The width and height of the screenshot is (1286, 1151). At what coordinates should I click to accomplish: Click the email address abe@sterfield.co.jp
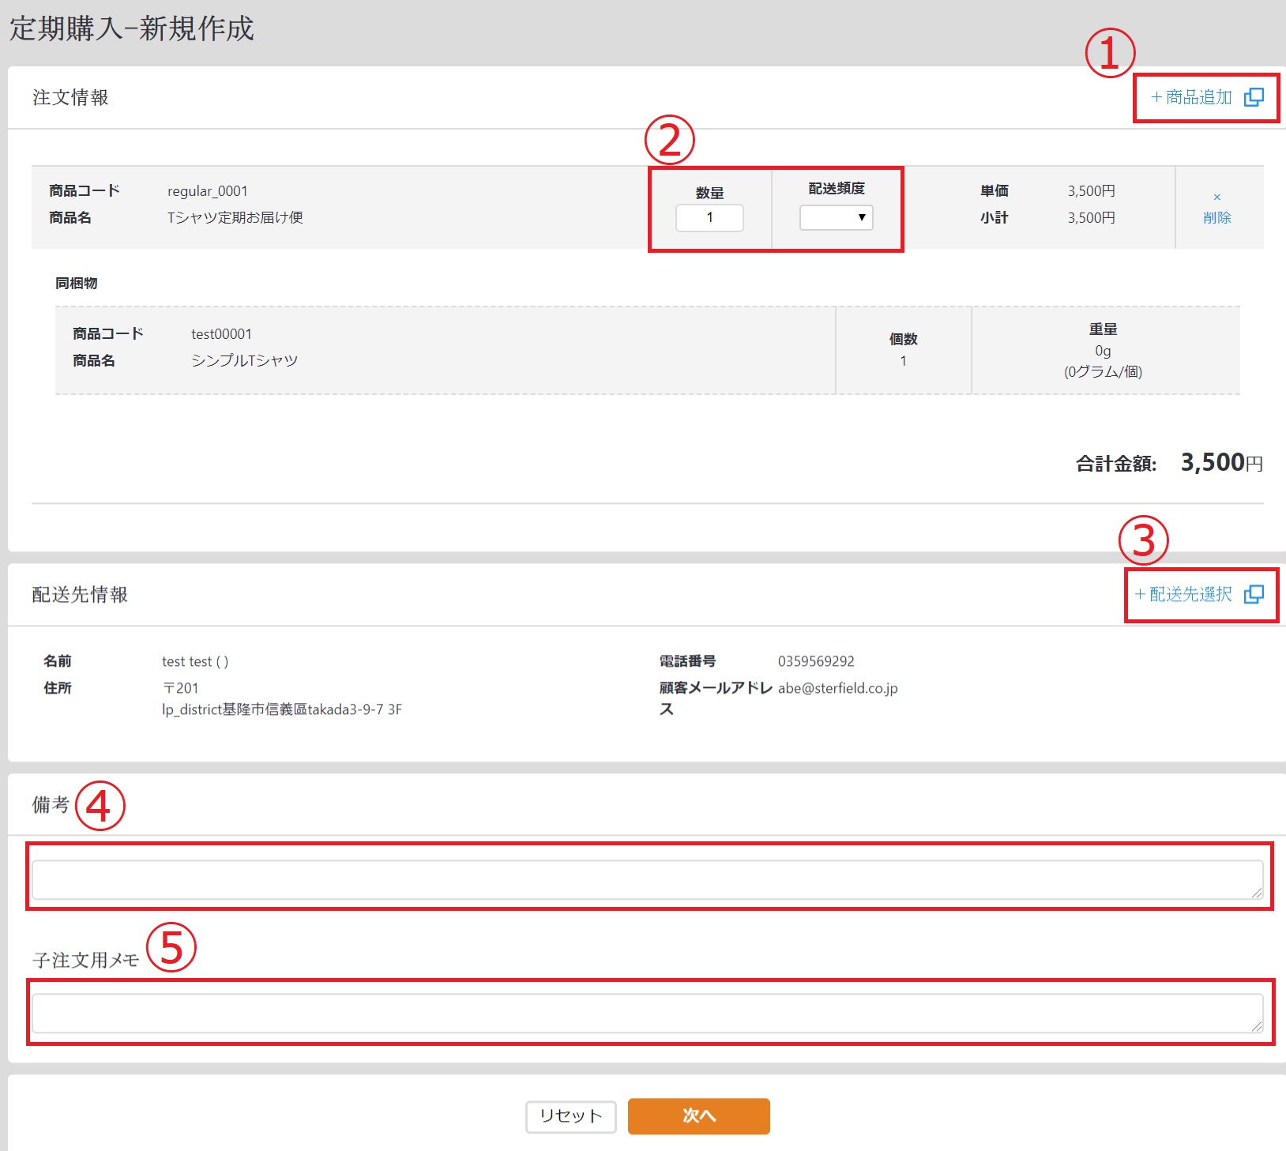(x=837, y=688)
